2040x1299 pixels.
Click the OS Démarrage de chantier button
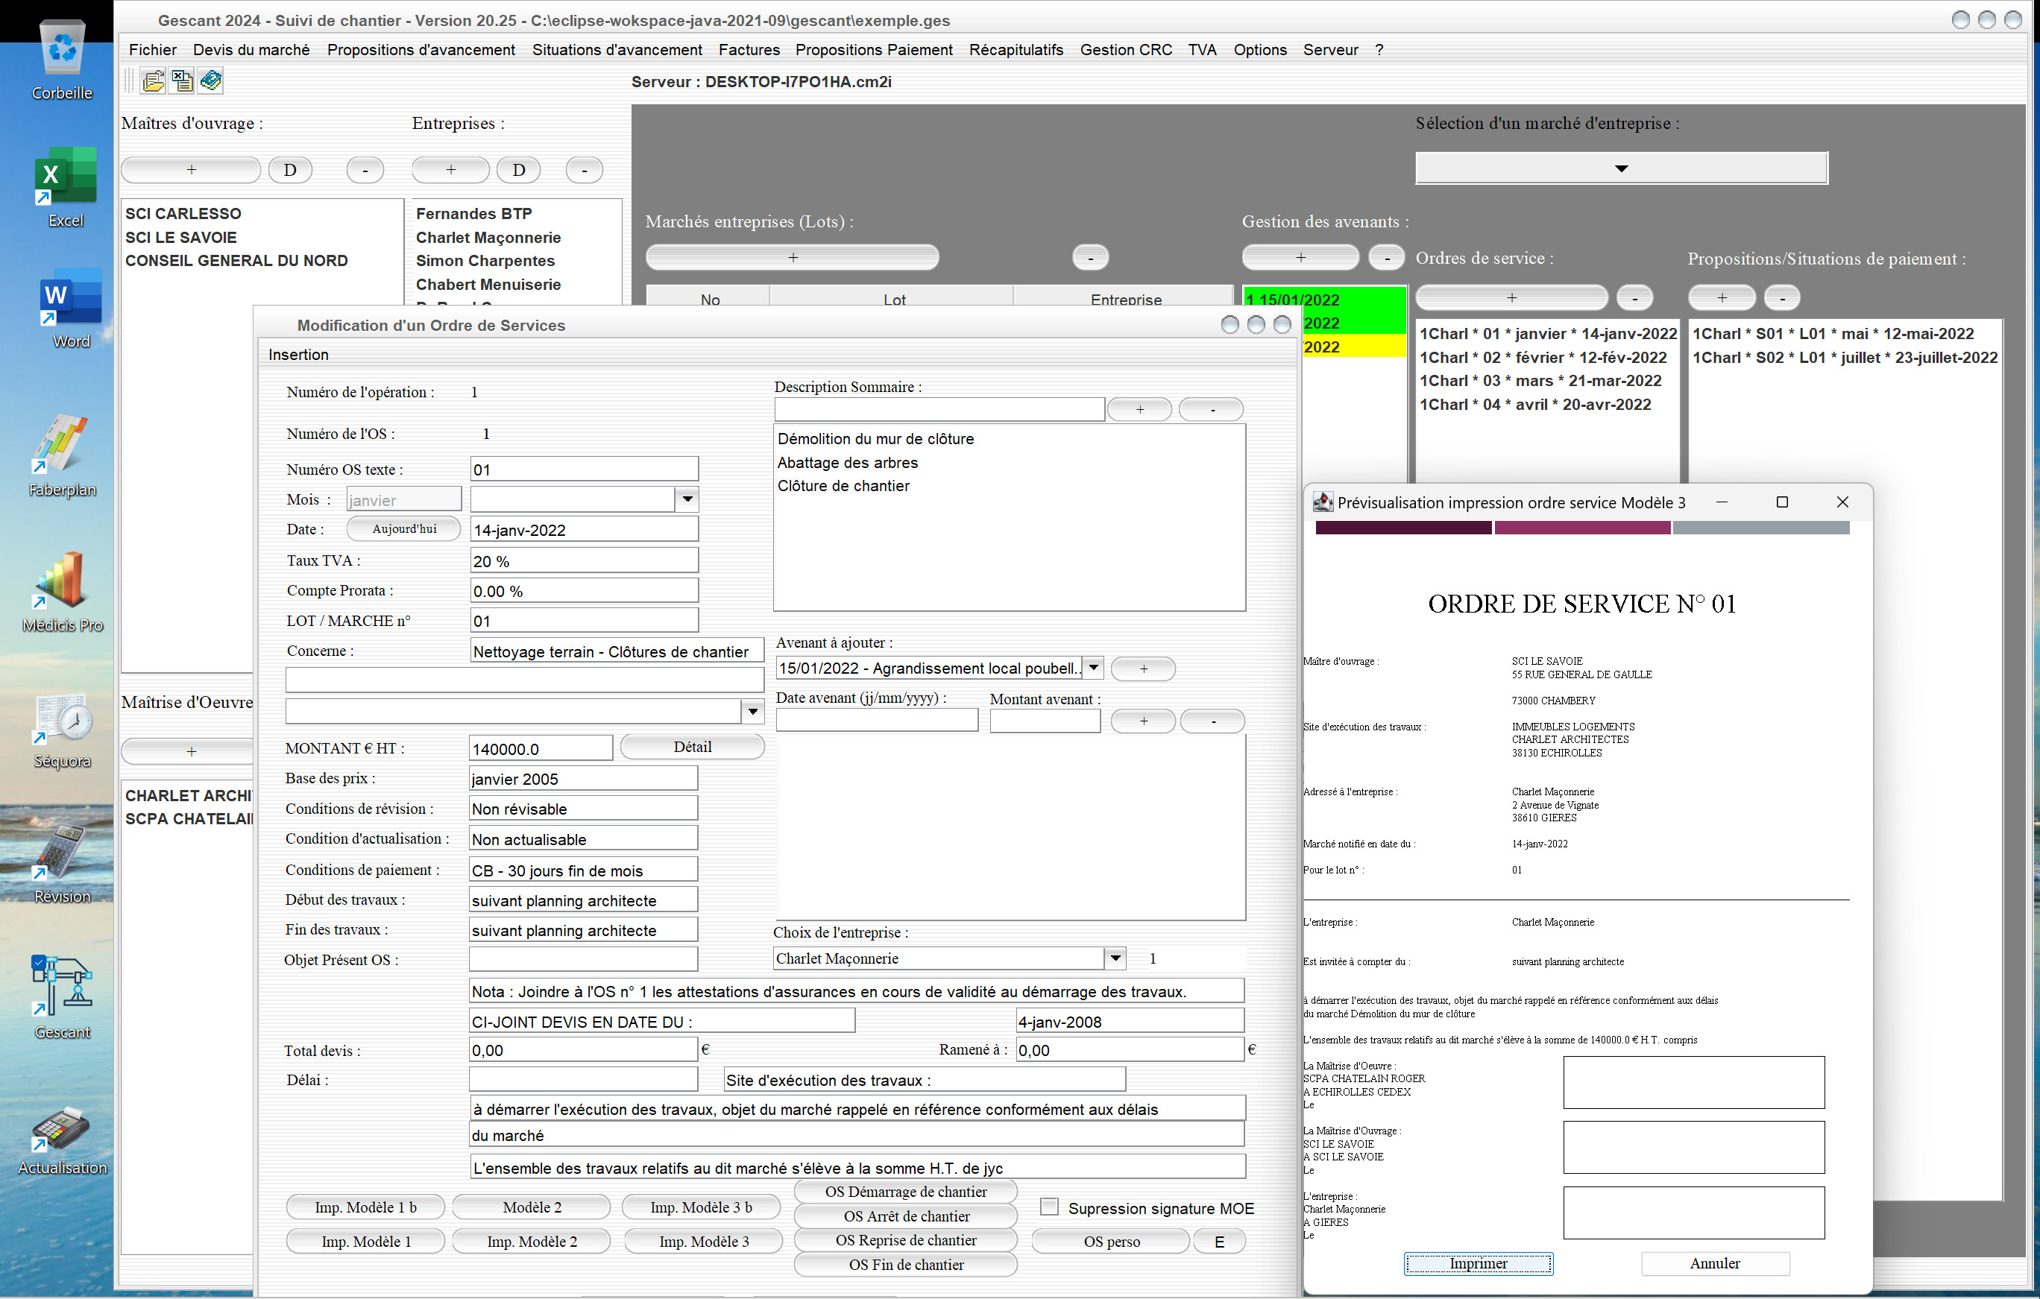point(906,1192)
